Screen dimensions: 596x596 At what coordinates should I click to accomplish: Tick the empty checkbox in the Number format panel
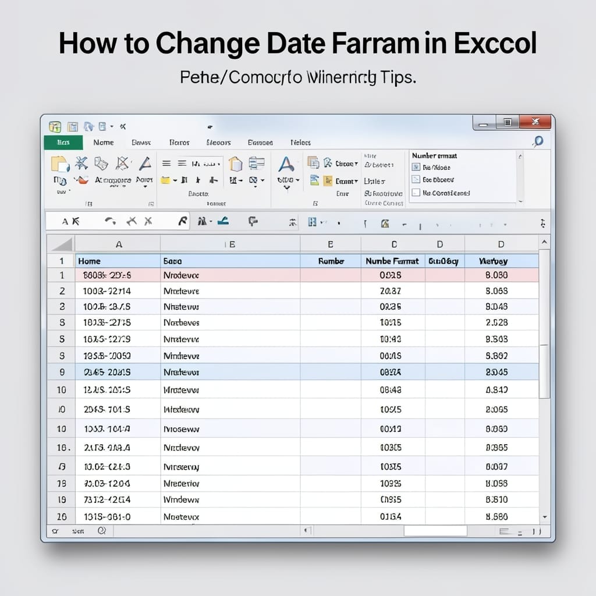[x=416, y=192]
